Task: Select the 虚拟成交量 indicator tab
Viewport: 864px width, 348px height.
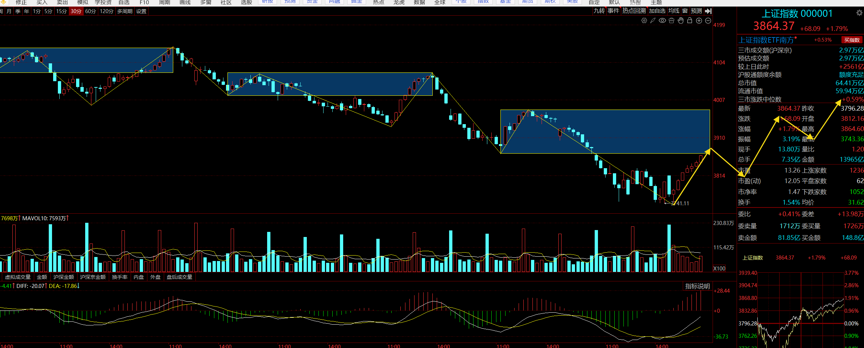Action: point(18,277)
